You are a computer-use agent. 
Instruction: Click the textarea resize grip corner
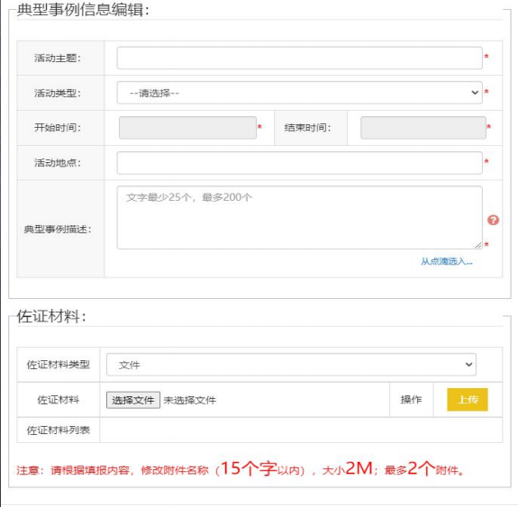tap(477, 245)
